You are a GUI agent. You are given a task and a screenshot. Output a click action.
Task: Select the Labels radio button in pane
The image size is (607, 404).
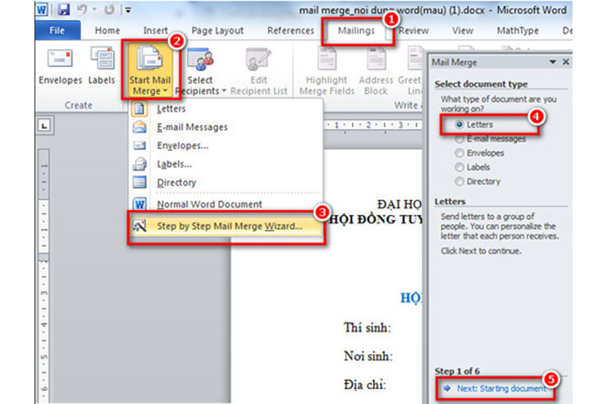coord(459,167)
